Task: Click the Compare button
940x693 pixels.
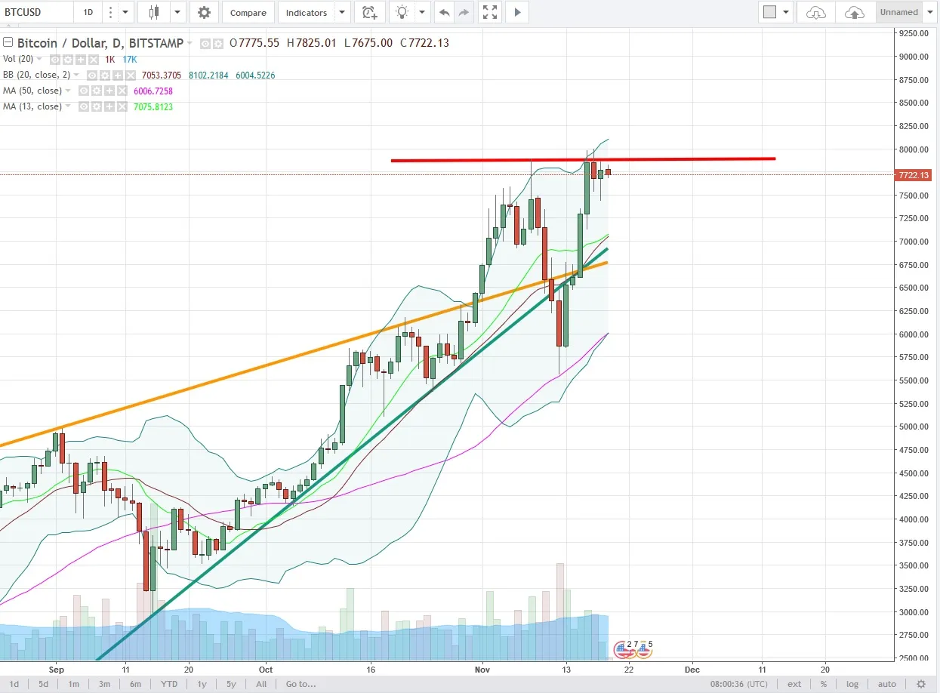Action: [x=248, y=12]
